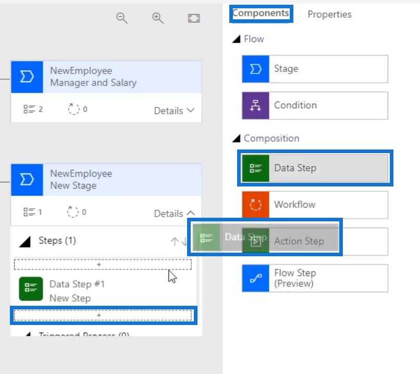Select the Data Step #1 New Step row
Viewport: 420px width, 374px height.
104,290
